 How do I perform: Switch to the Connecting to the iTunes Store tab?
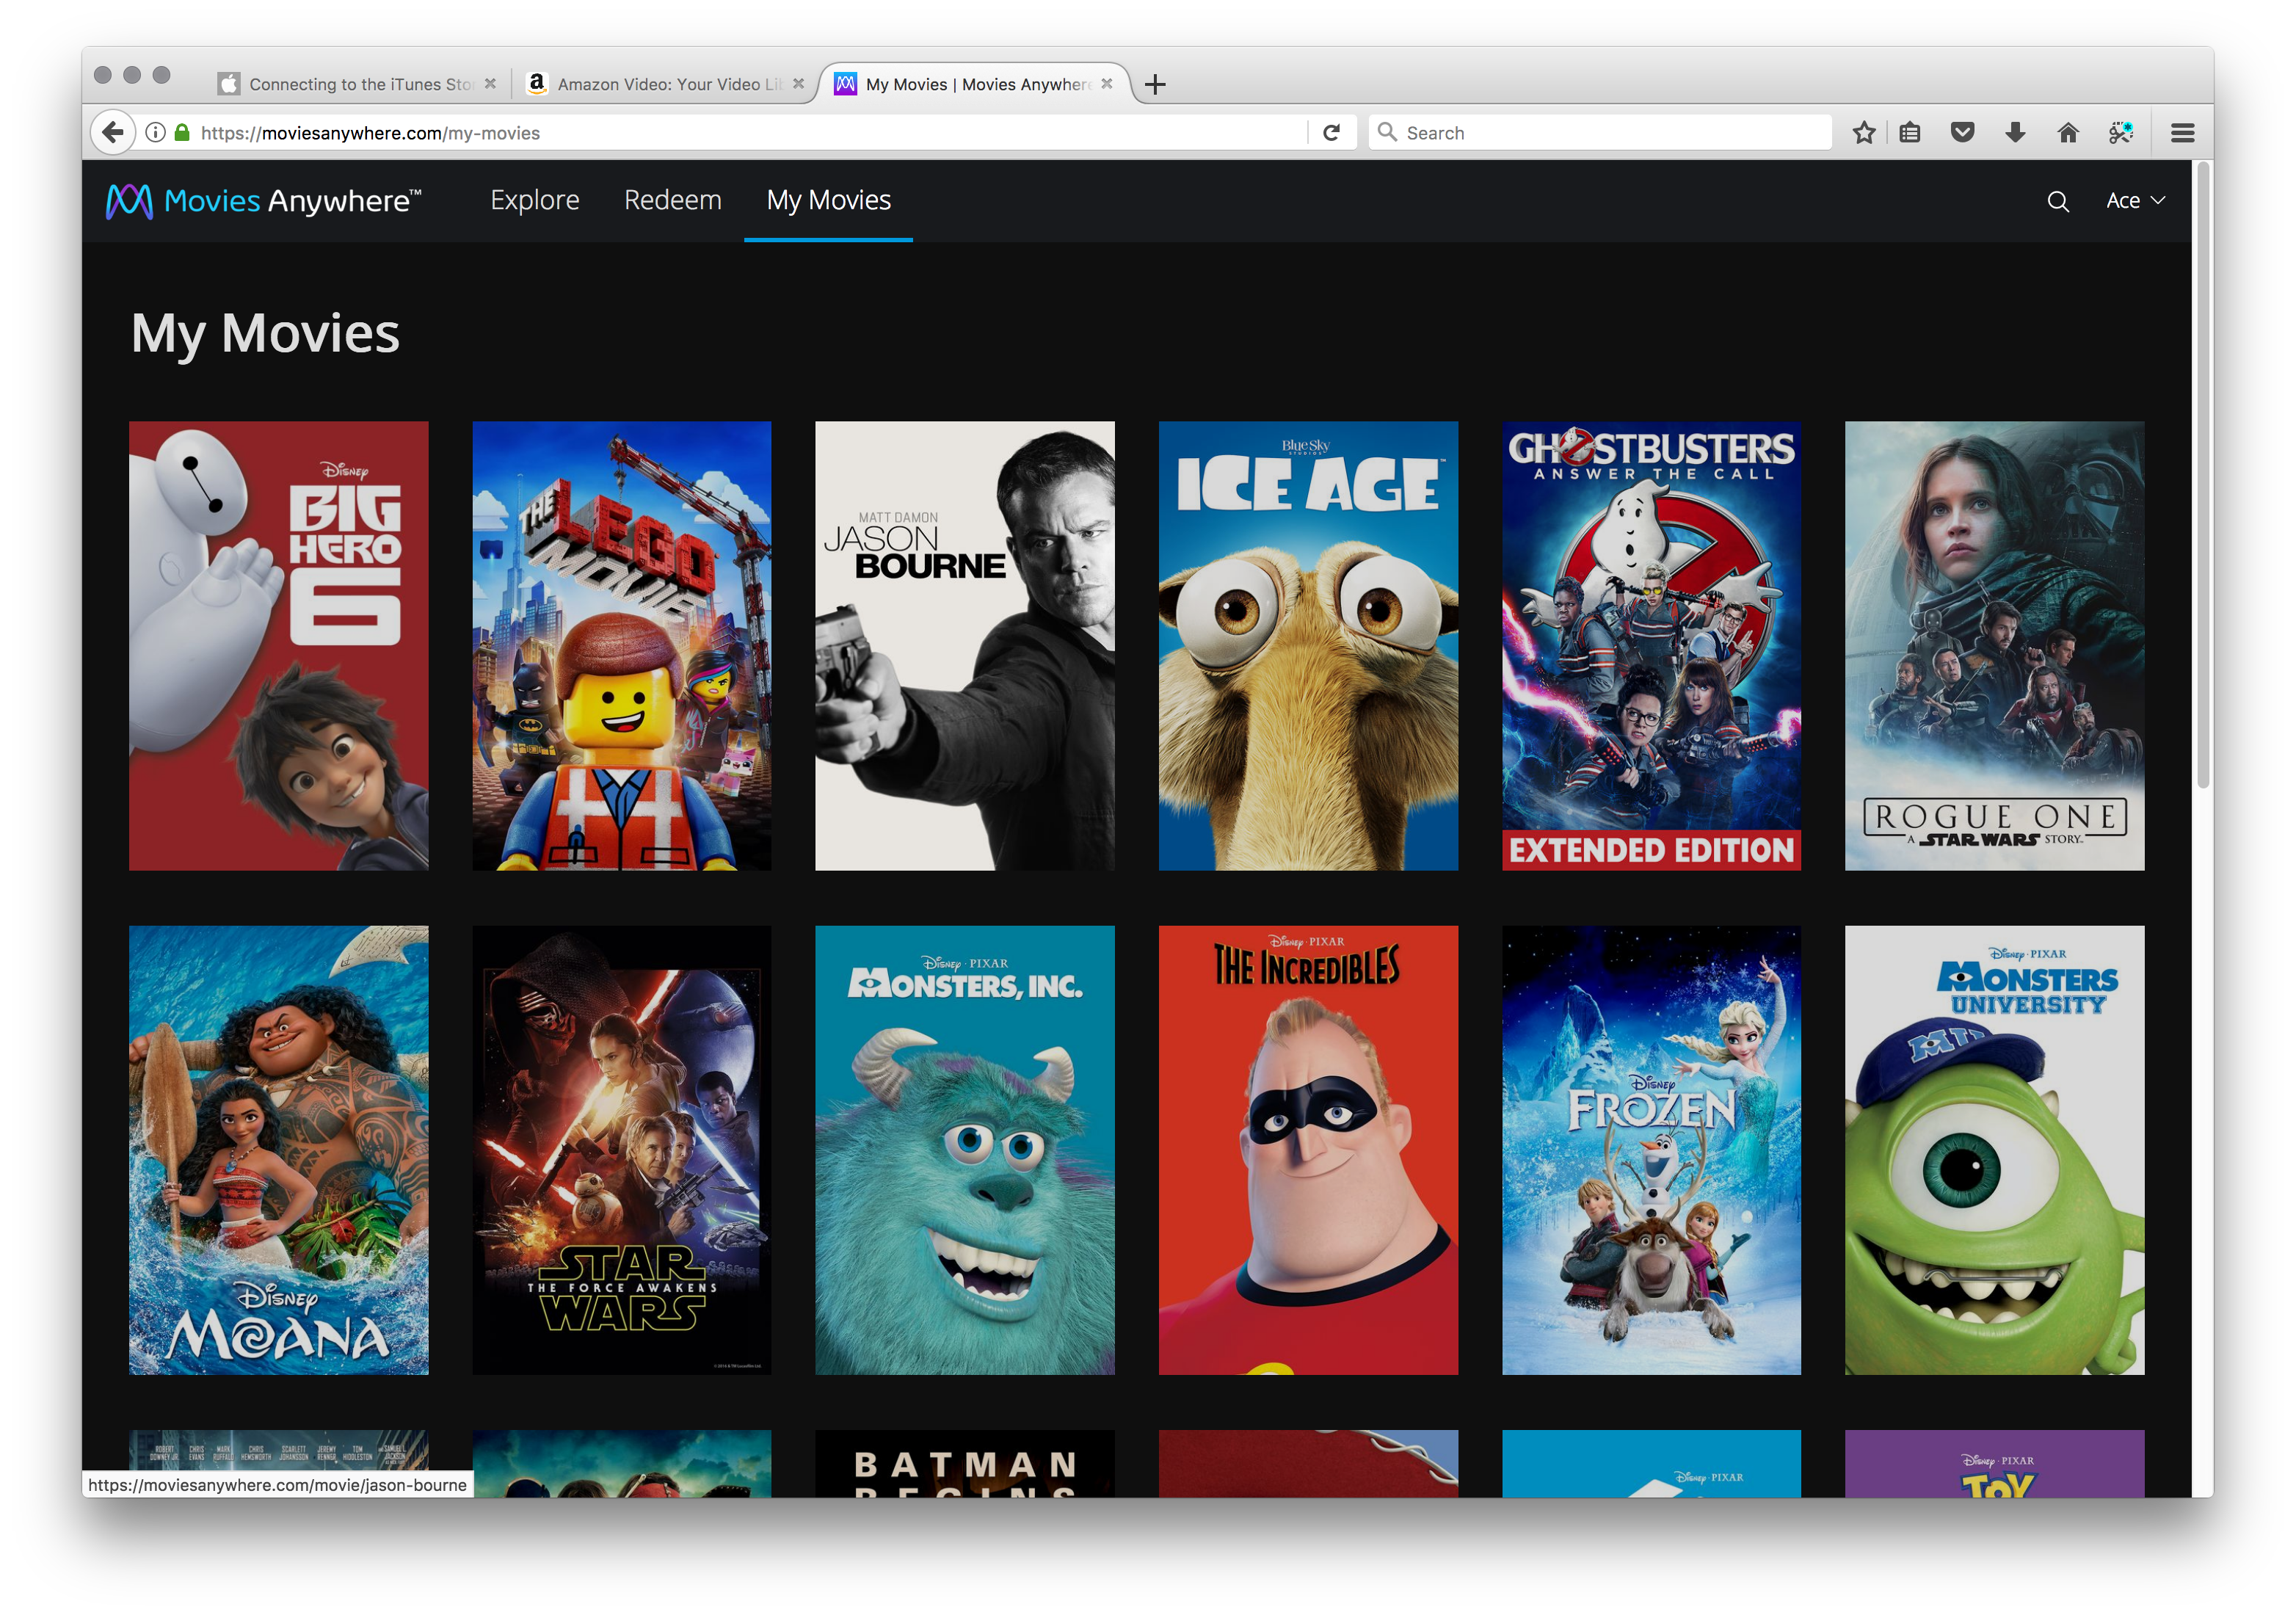point(358,84)
